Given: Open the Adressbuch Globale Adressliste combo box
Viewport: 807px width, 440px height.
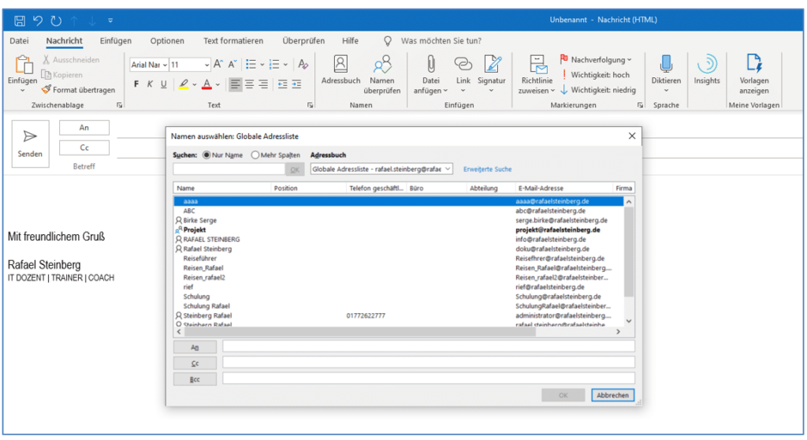Looking at the screenshot, I should click(x=381, y=169).
